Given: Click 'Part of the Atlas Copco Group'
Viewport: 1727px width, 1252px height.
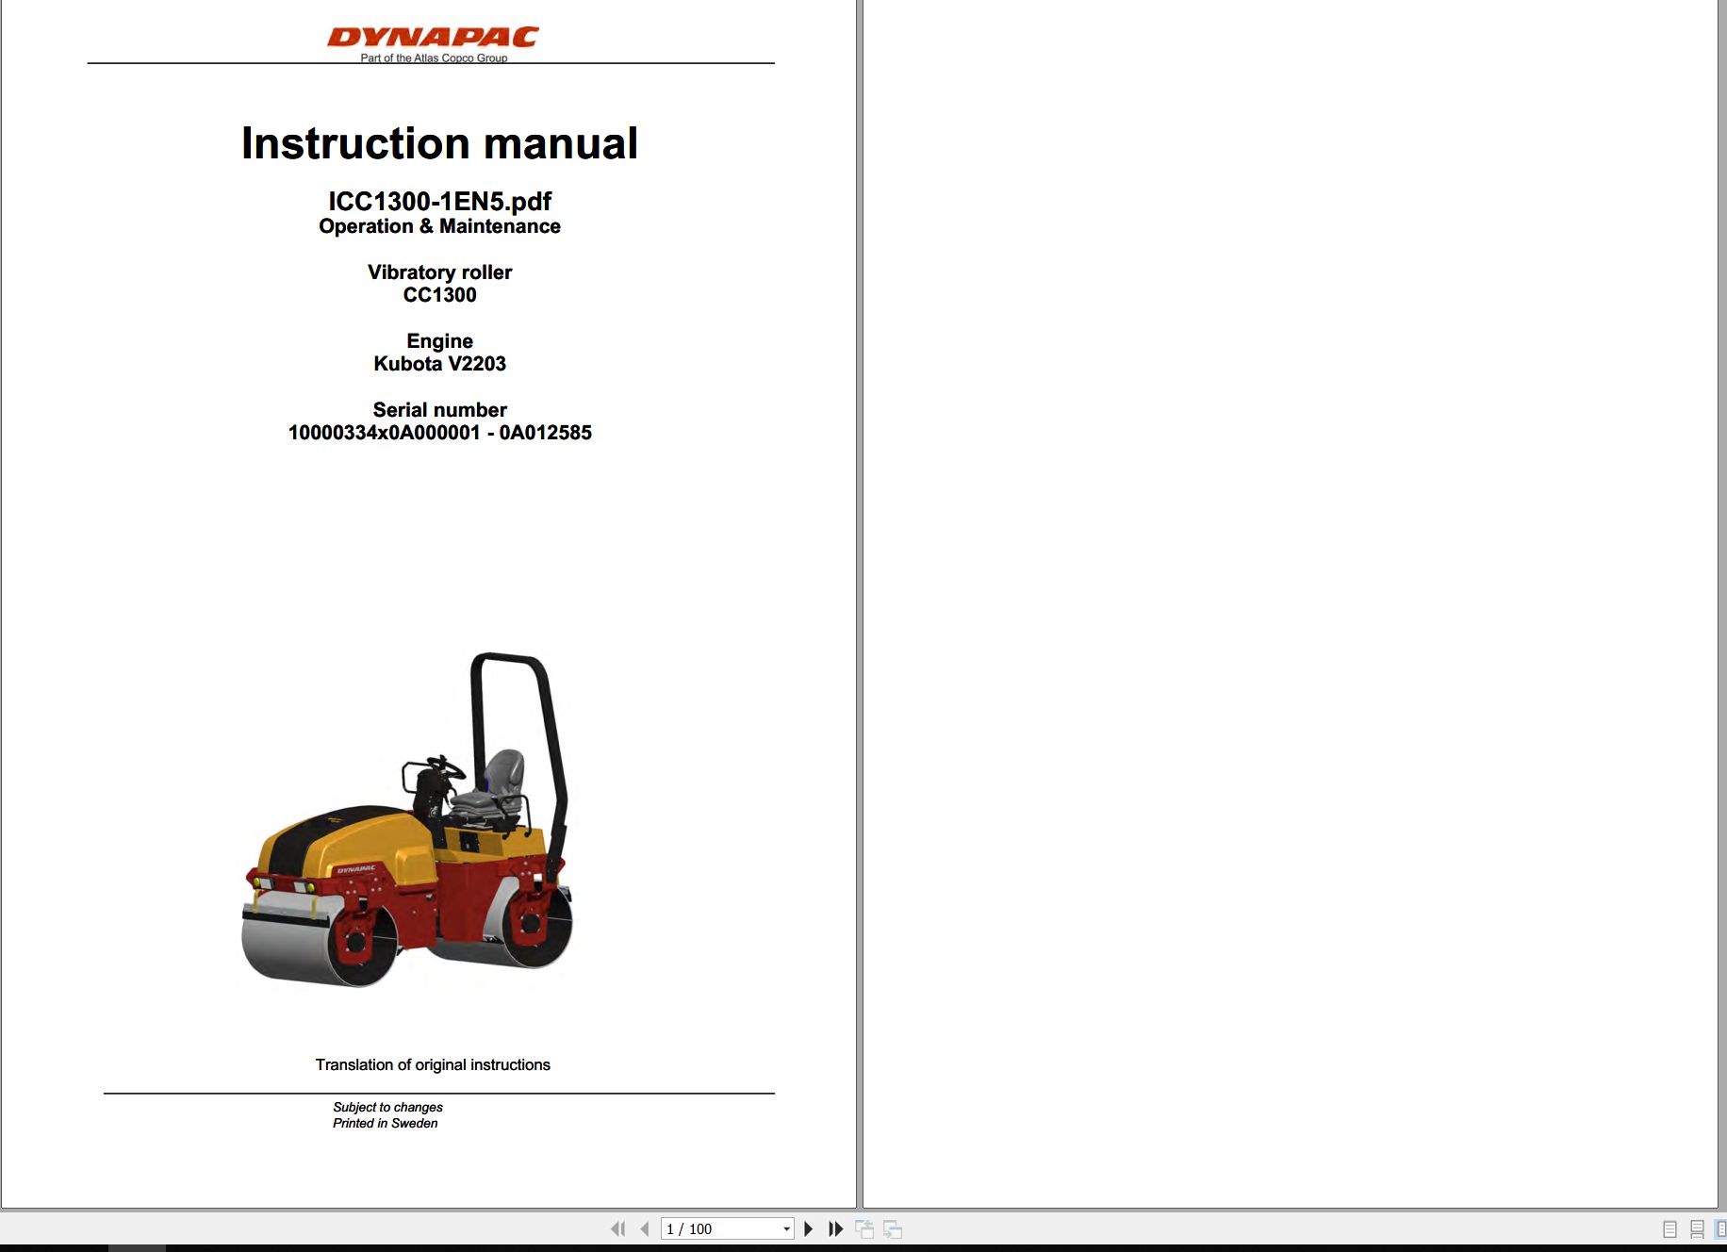Looking at the screenshot, I should coord(434,58).
